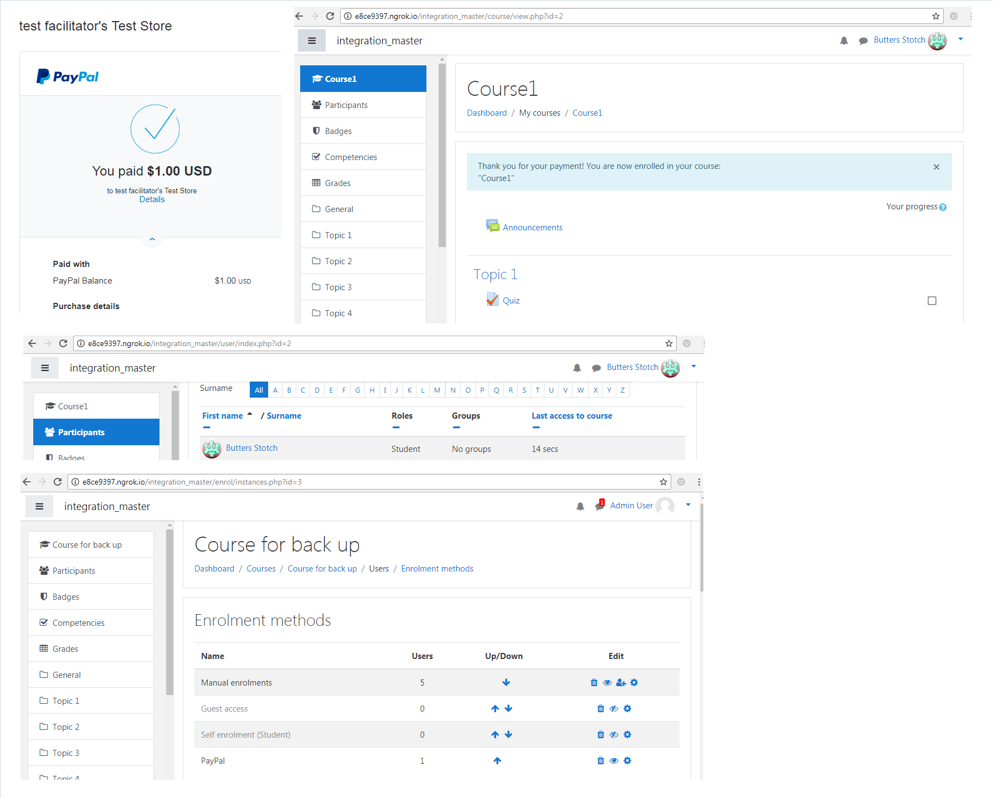Click the Dashboard breadcrumb under Course1 heading

[487, 113]
